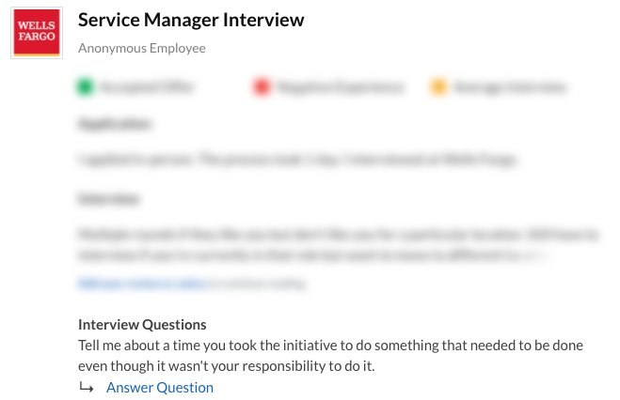Click the blurred label beside green dot
620x400 pixels.
click(x=147, y=86)
